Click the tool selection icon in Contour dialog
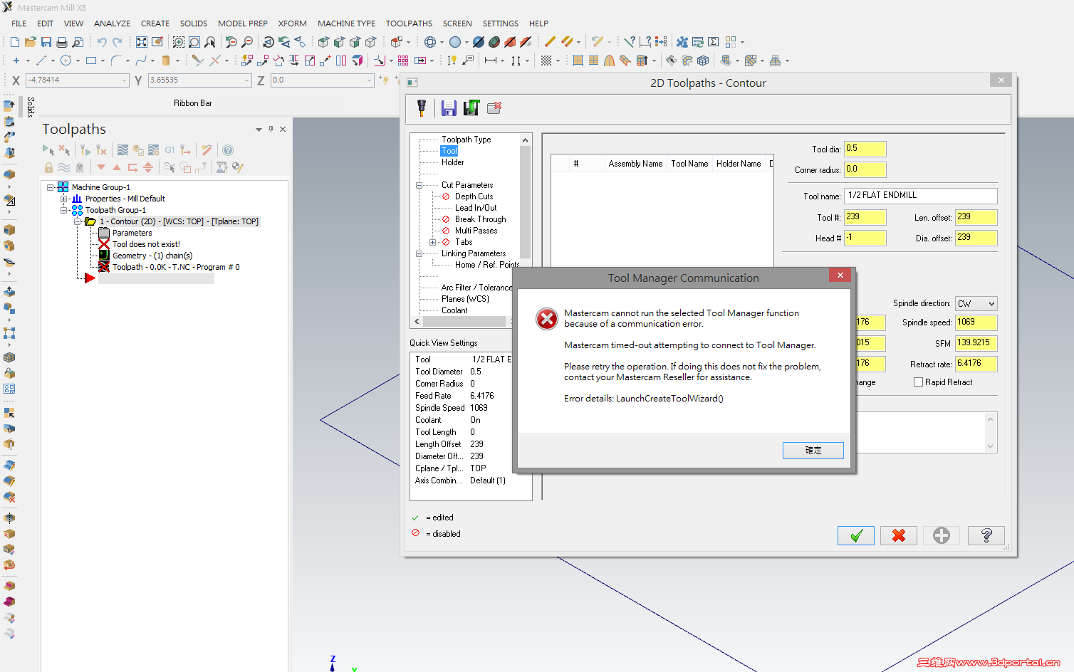Image resolution: width=1074 pixels, height=672 pixels. [x=422, y=108]
